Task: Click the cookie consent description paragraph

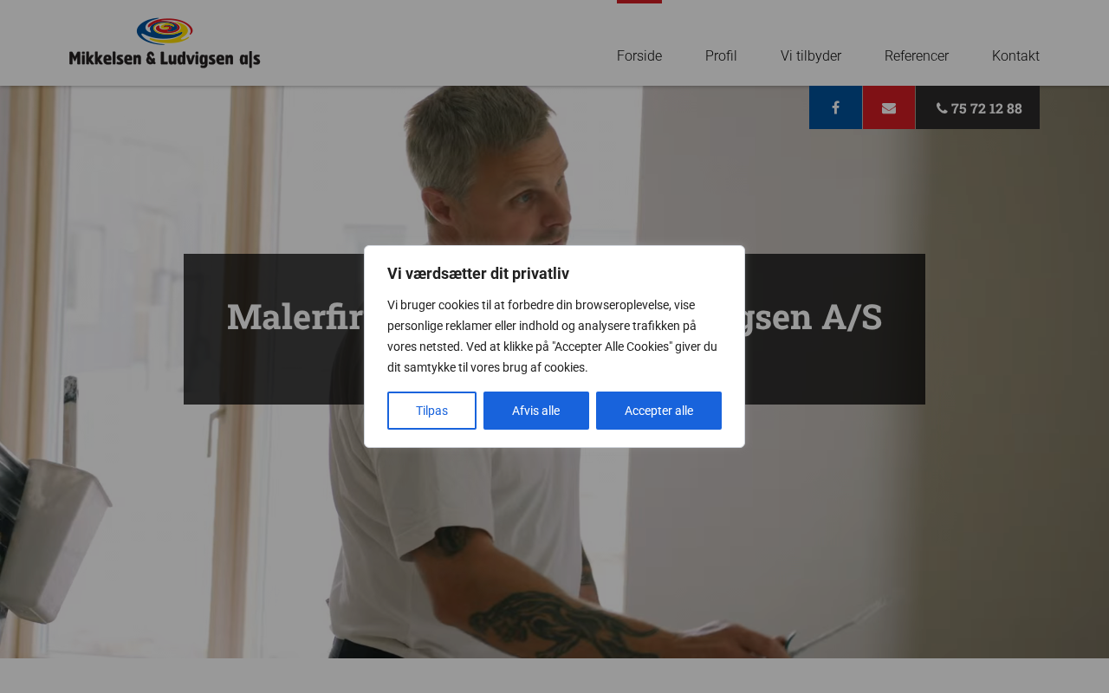Action: point(553,336)
